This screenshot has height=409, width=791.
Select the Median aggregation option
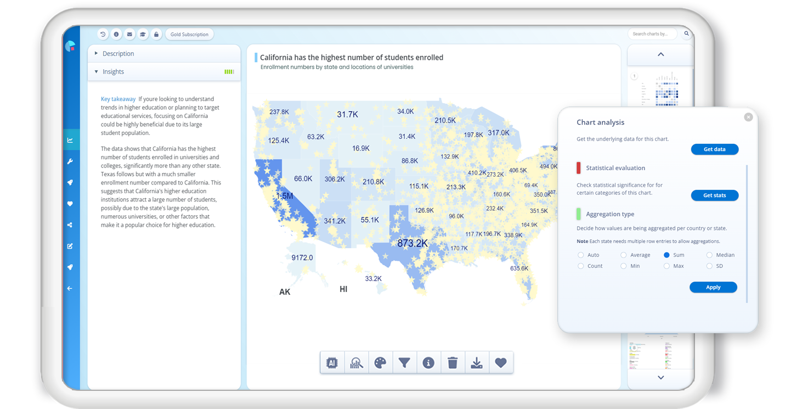pyautogui.click(x=709, y=255)
